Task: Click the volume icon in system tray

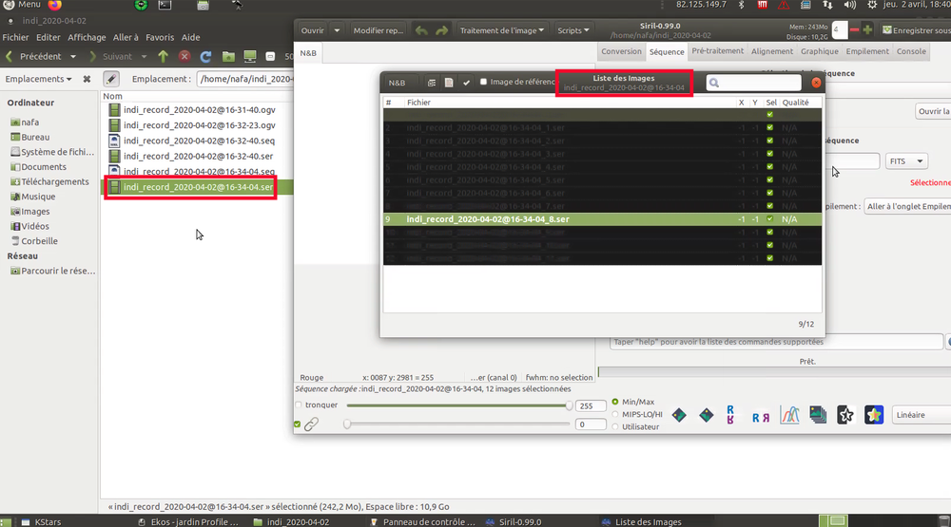Action: (849, 5)
